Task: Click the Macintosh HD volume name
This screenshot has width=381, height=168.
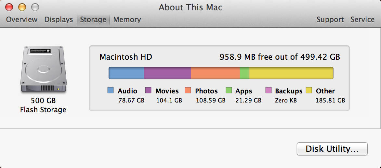Action: [x=126, y=57]
